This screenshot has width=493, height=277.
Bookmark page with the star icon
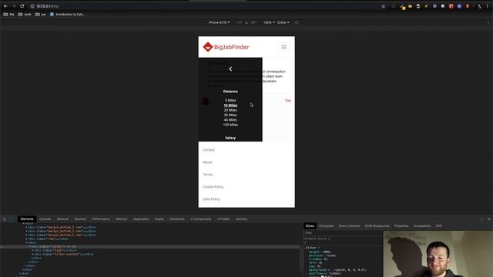(384, 6)
